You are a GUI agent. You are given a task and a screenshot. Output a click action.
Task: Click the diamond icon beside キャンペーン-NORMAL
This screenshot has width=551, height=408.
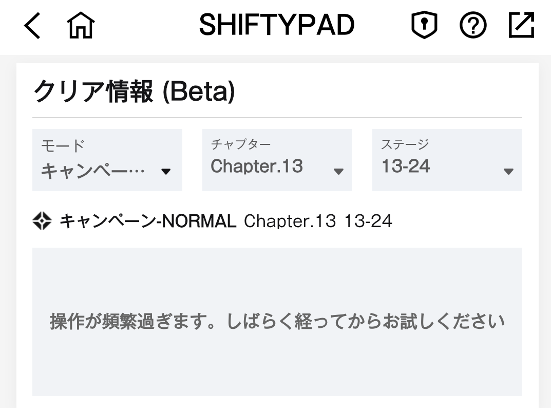click(x=42, y=221)
